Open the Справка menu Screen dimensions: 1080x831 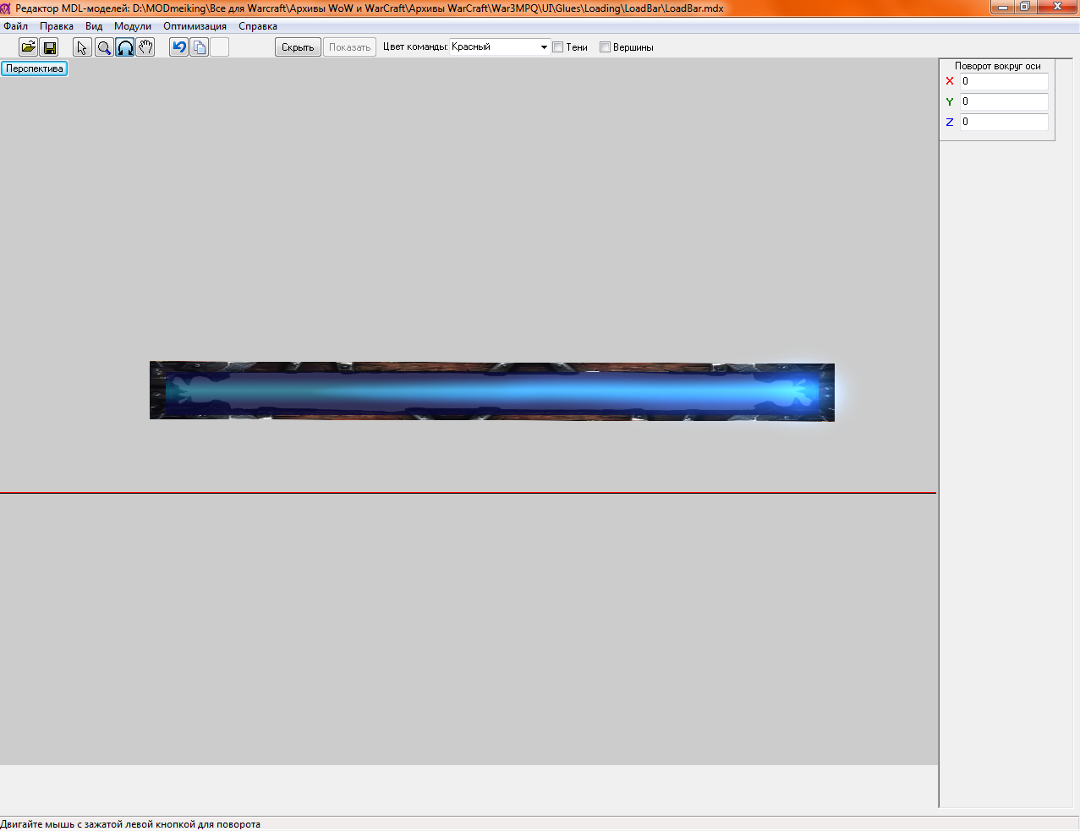pos(258,26)
